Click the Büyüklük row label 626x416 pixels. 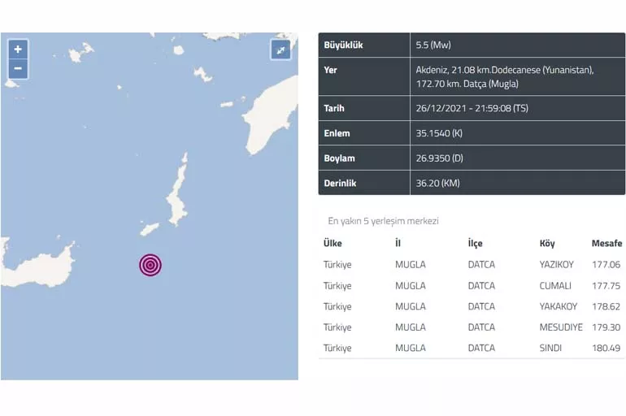(x=343, y=45)
